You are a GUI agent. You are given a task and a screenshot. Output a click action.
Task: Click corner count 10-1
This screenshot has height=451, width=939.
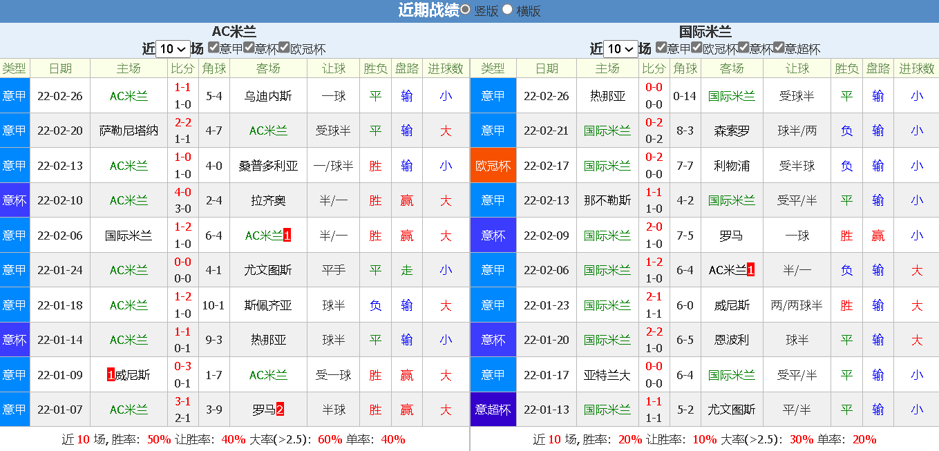pyautogui.click(x=214, y=305)
